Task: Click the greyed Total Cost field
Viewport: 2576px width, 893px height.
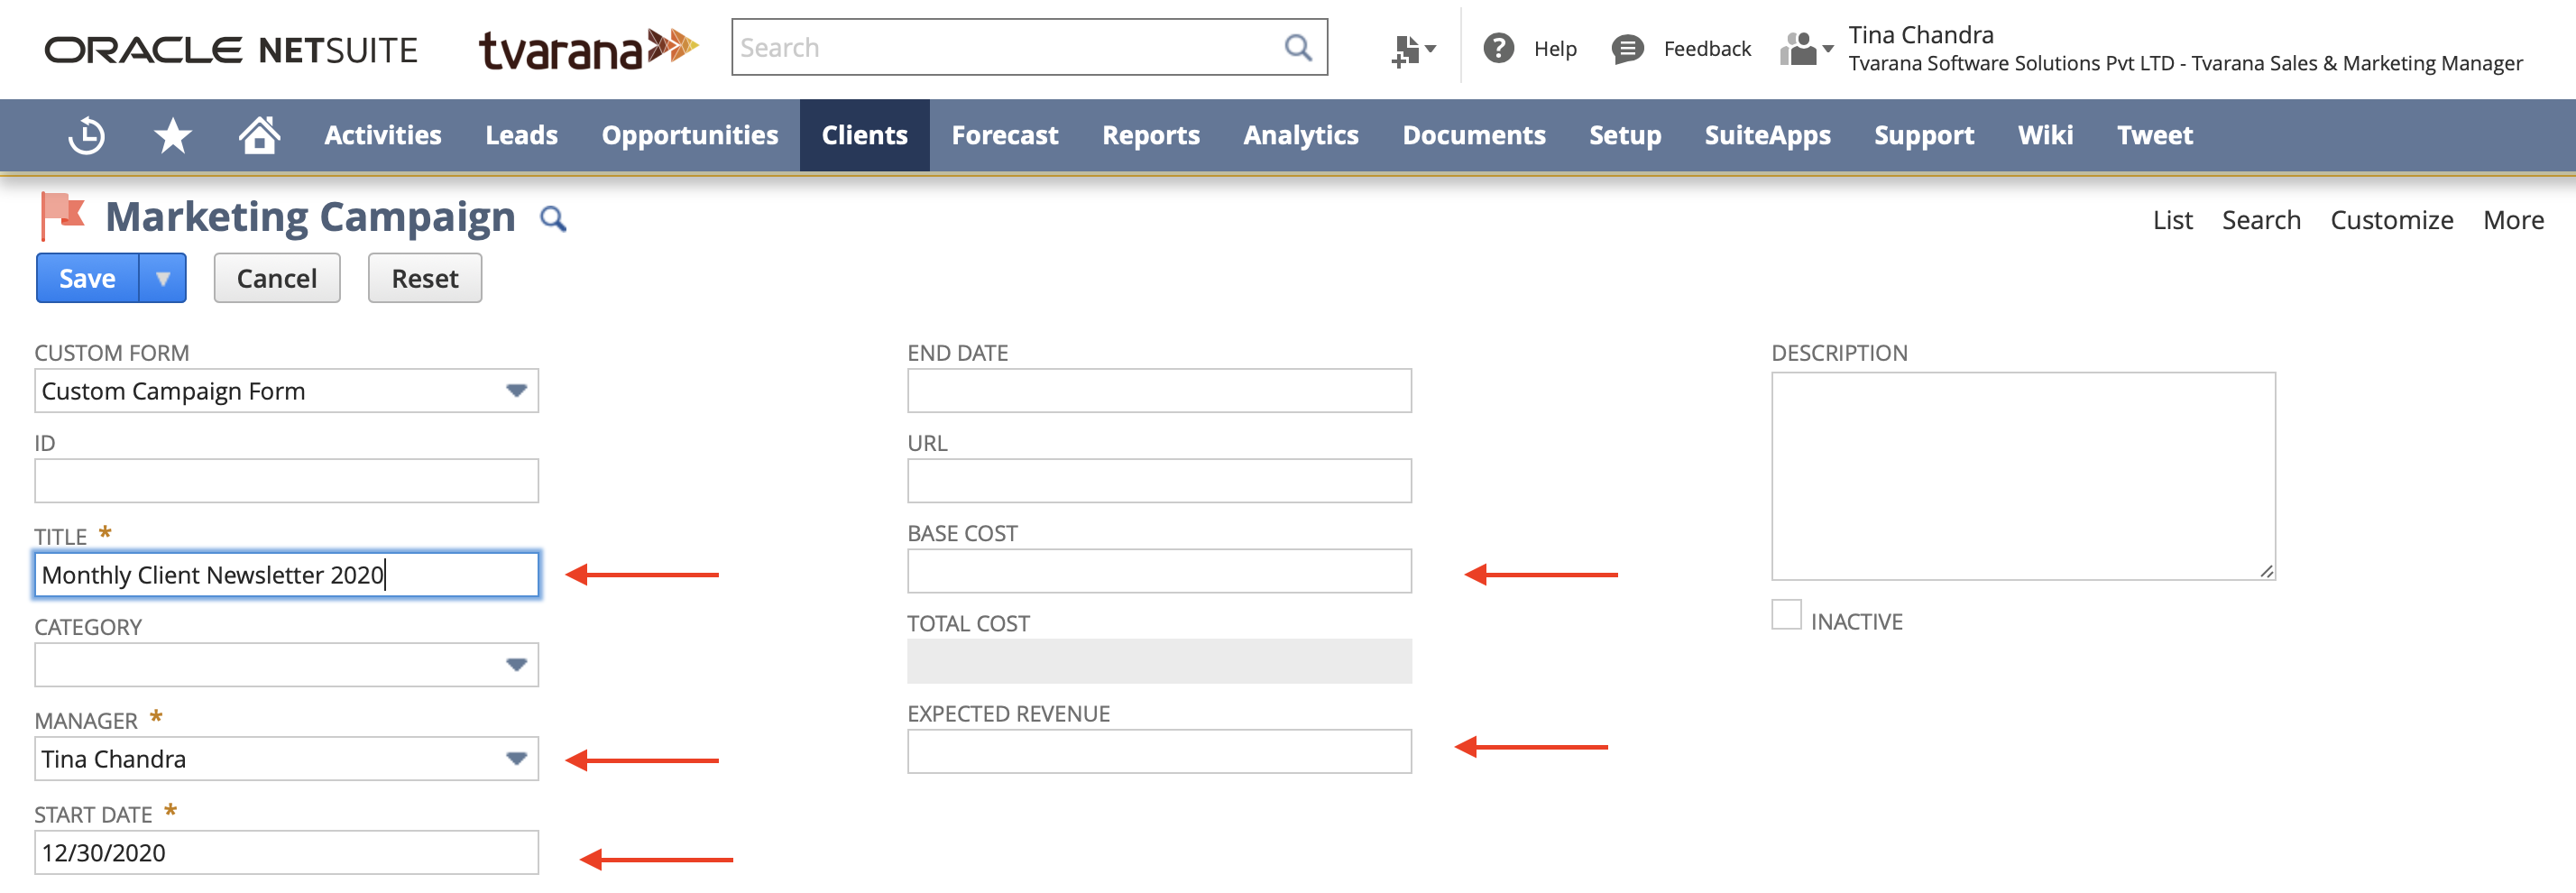Action: click(1159, 661)
